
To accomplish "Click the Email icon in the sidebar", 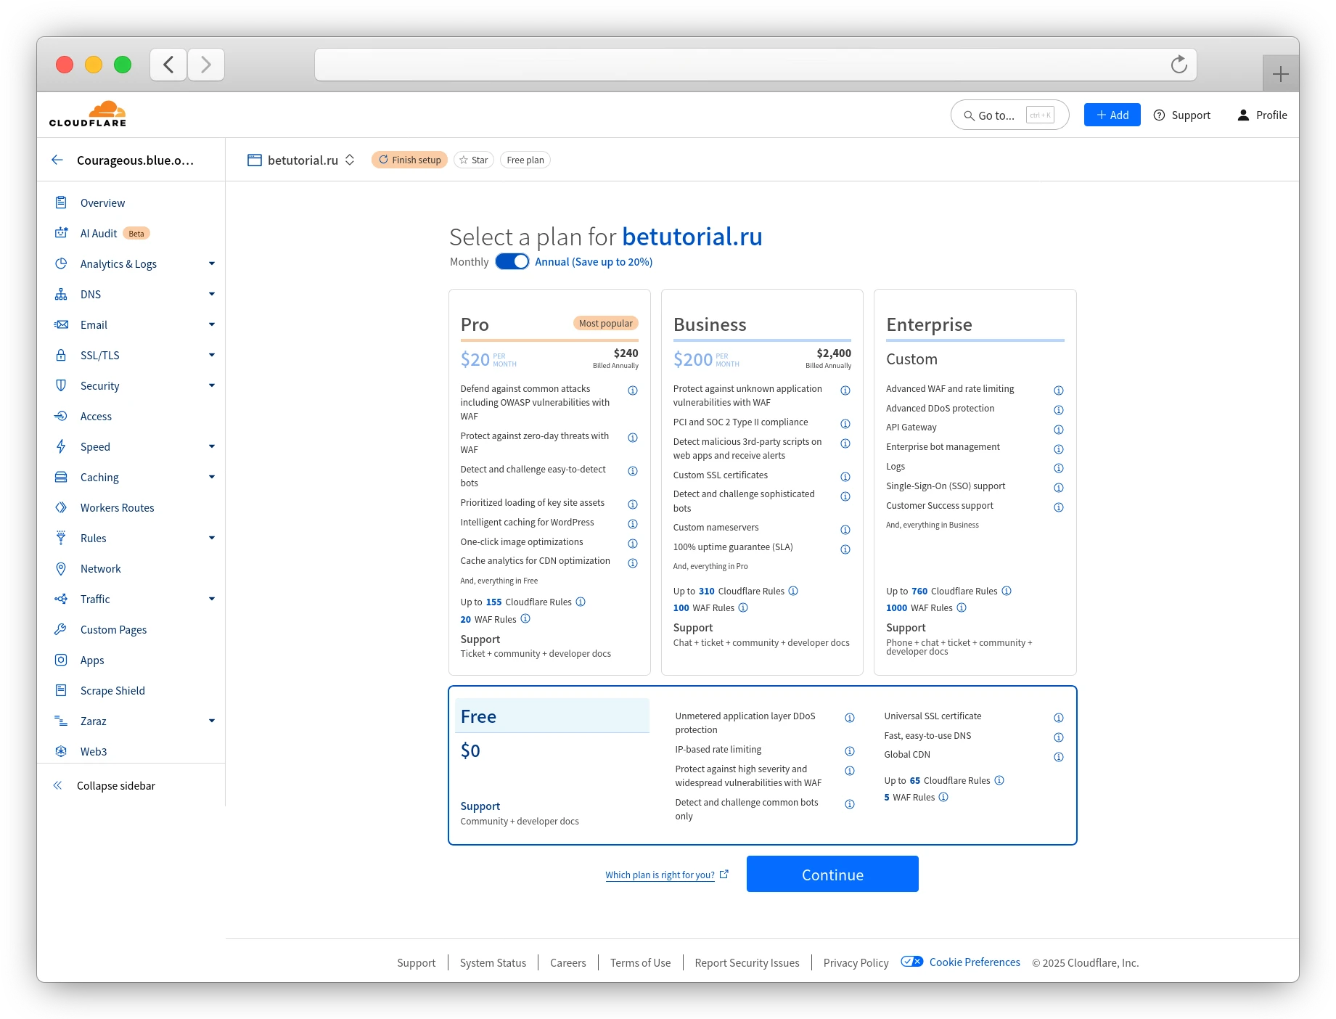I will point(62,324).
